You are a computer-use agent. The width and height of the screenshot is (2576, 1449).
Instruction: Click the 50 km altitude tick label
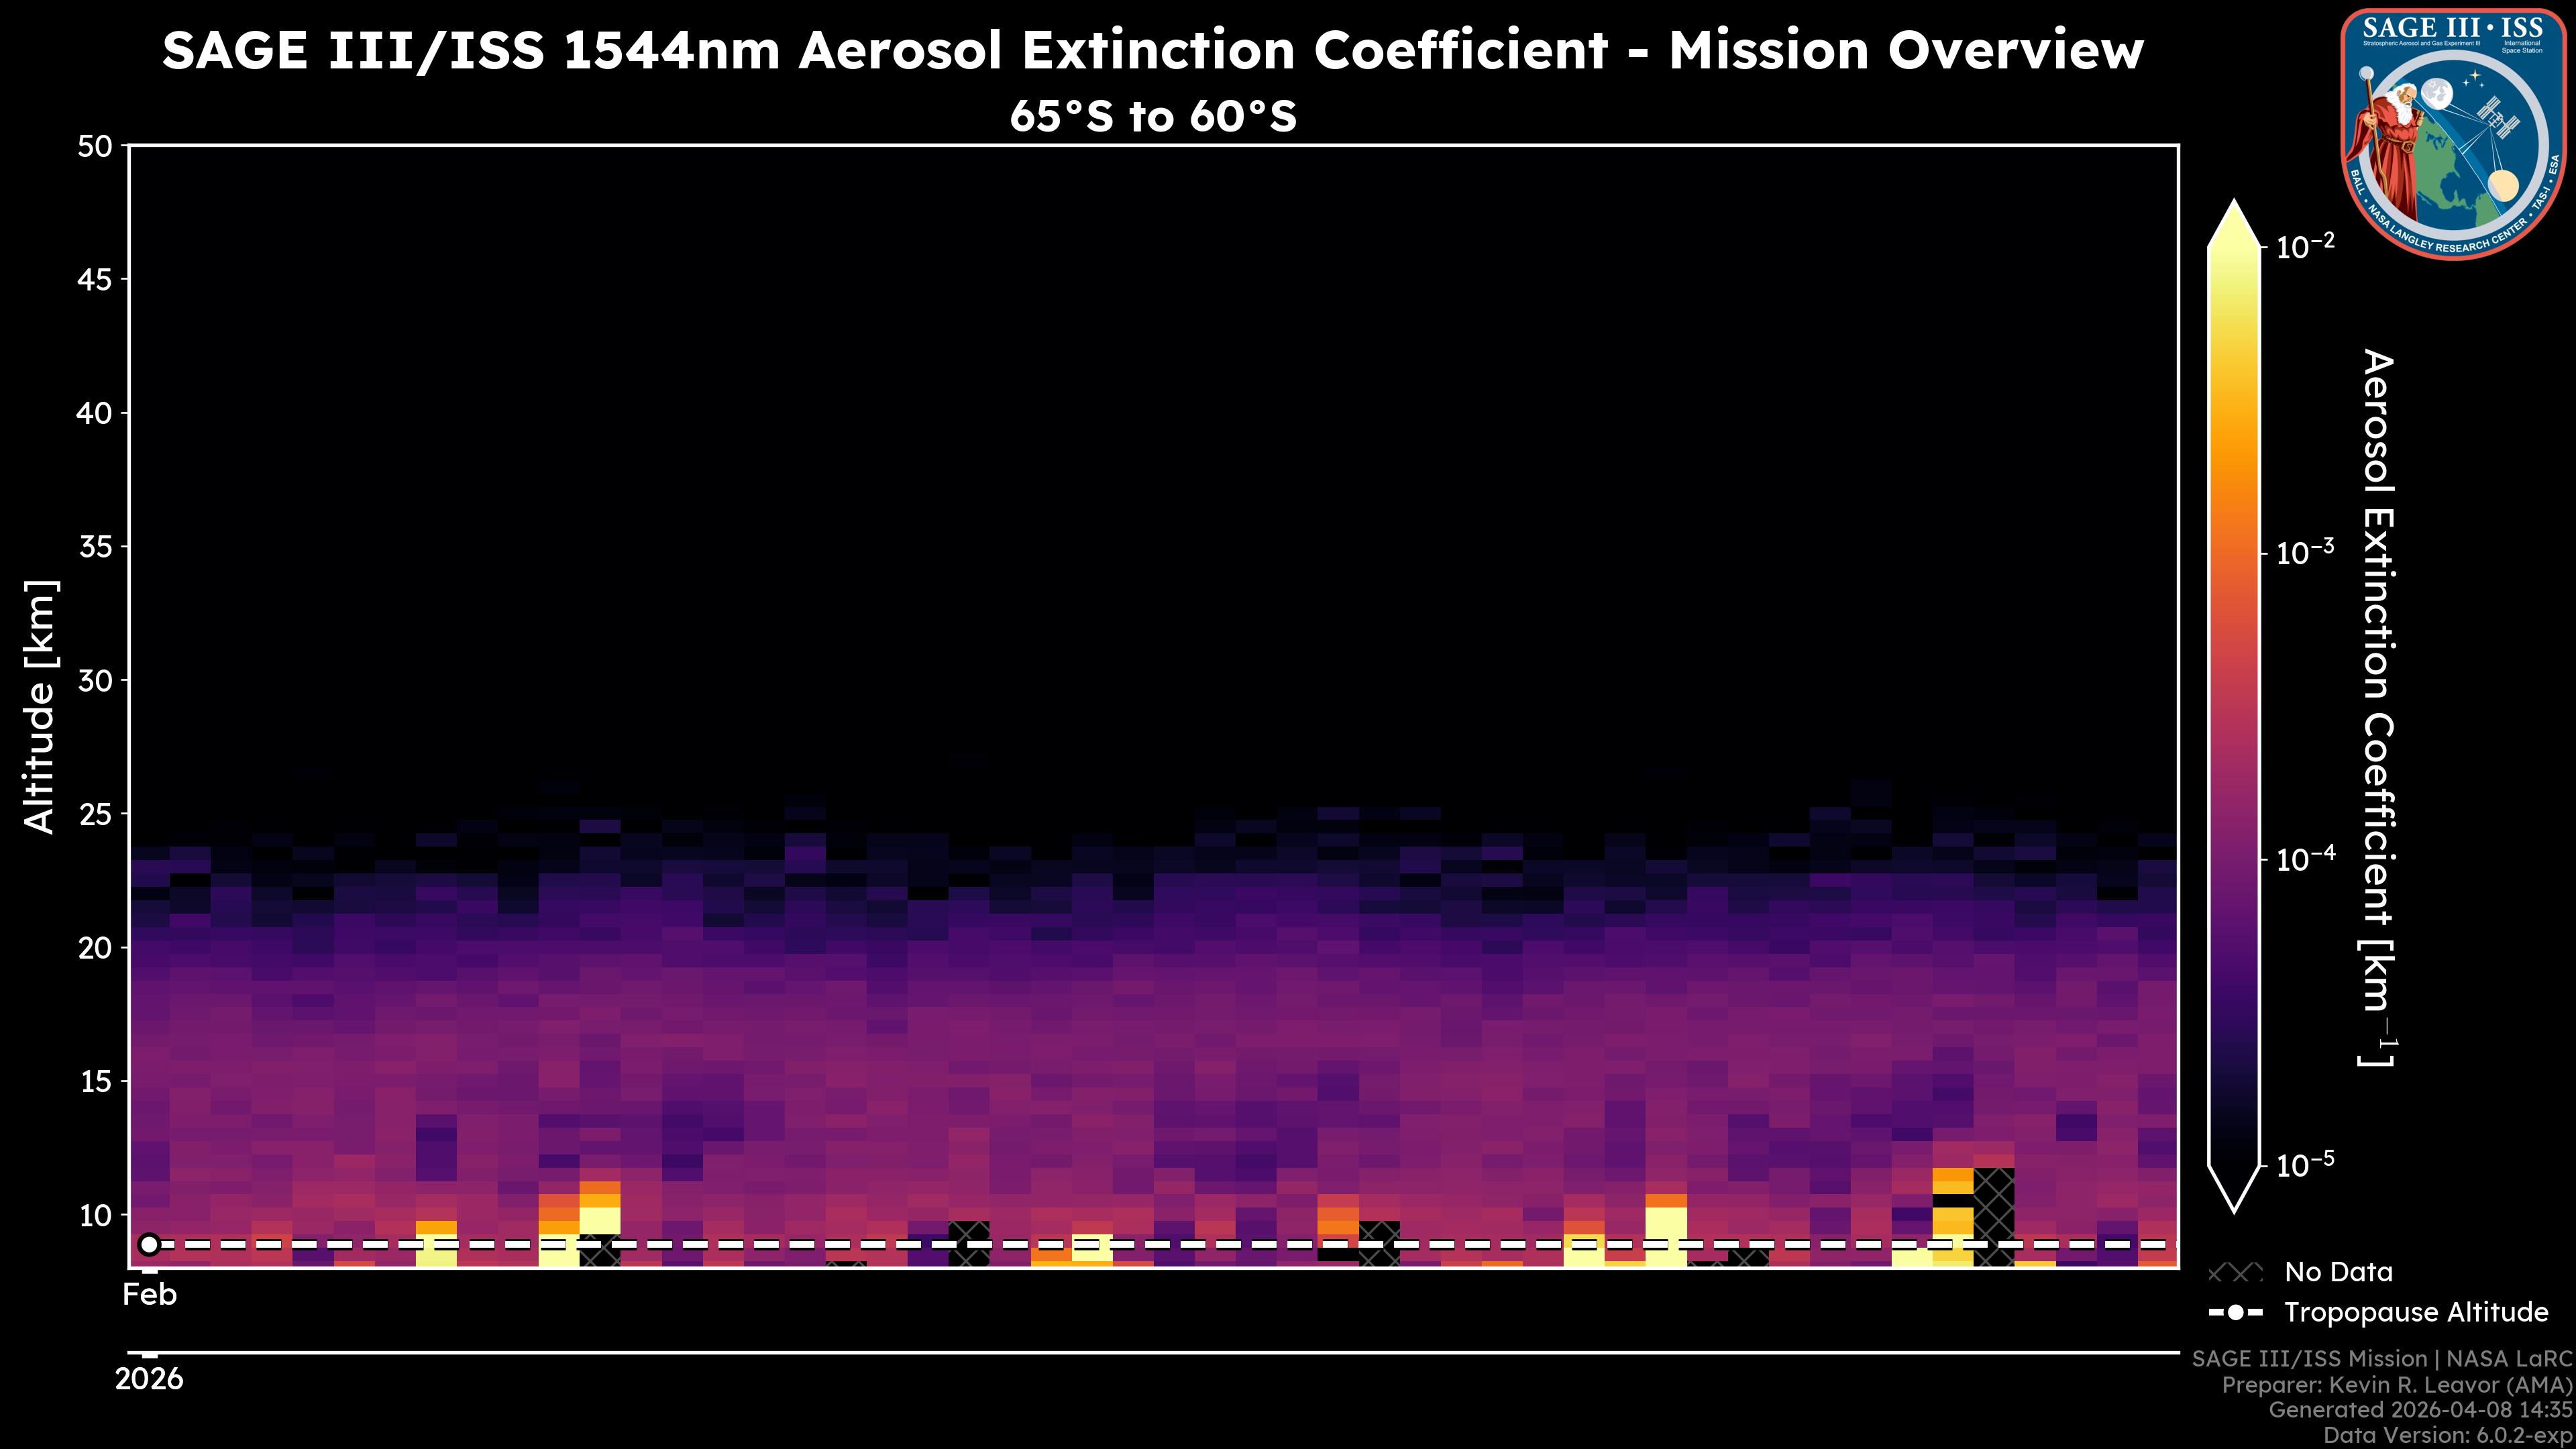point(95,147)
